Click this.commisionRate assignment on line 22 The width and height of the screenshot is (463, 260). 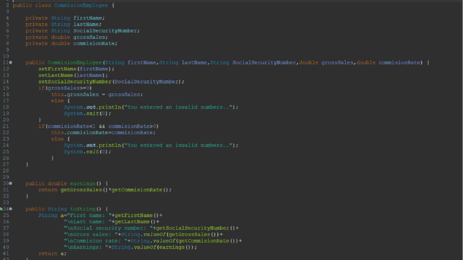[x=103, y=133]
